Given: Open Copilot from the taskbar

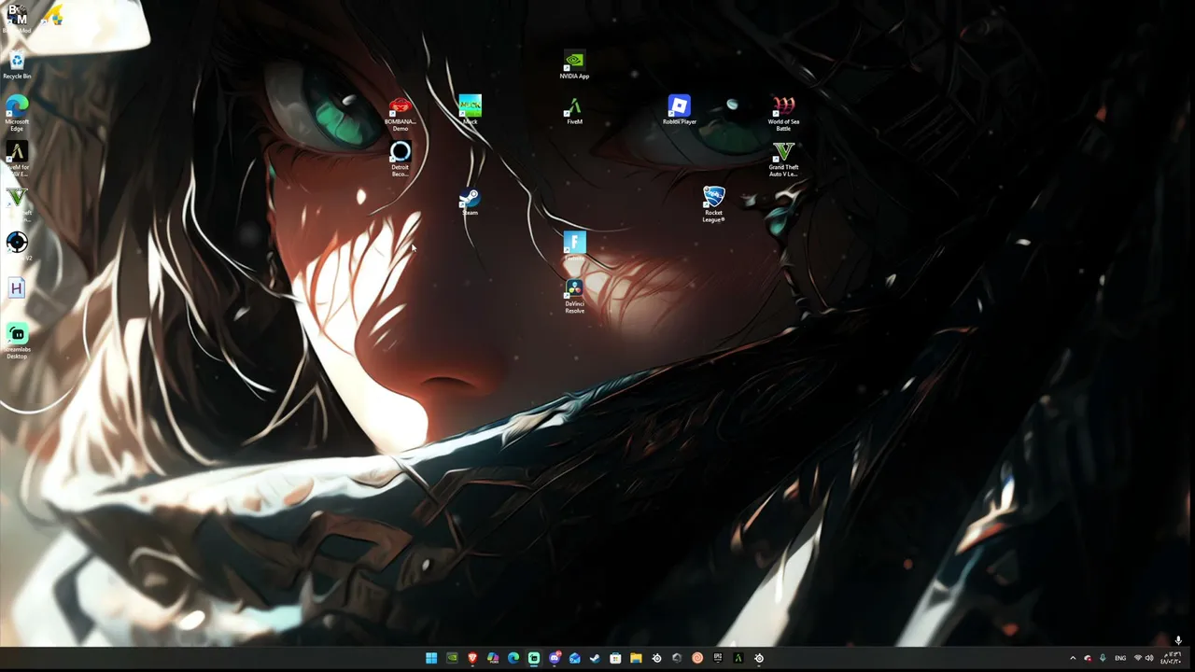Looking at the screenshot, I should pos(493,658).
